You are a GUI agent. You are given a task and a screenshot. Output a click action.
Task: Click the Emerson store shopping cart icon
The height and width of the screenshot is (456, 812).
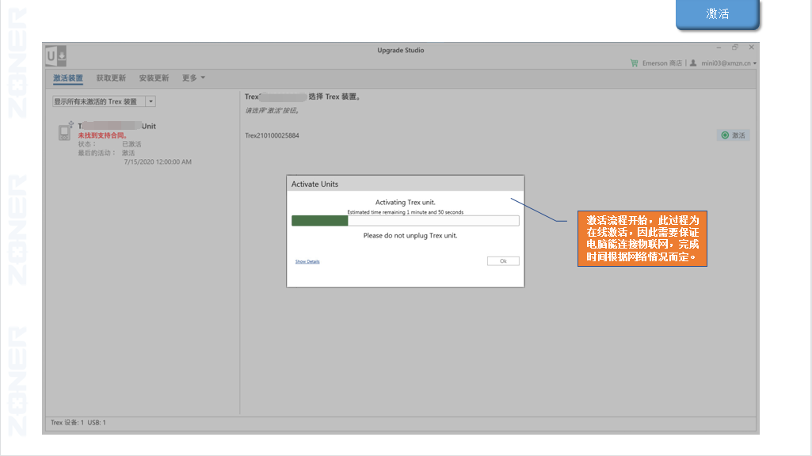click(x=634, y=63)
